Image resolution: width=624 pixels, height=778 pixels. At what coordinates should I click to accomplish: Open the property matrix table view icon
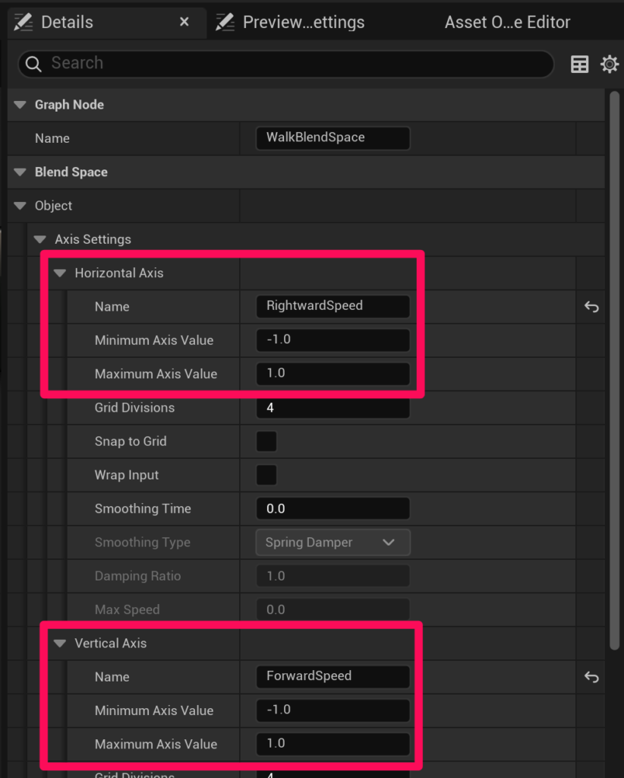tap(579, 65)
